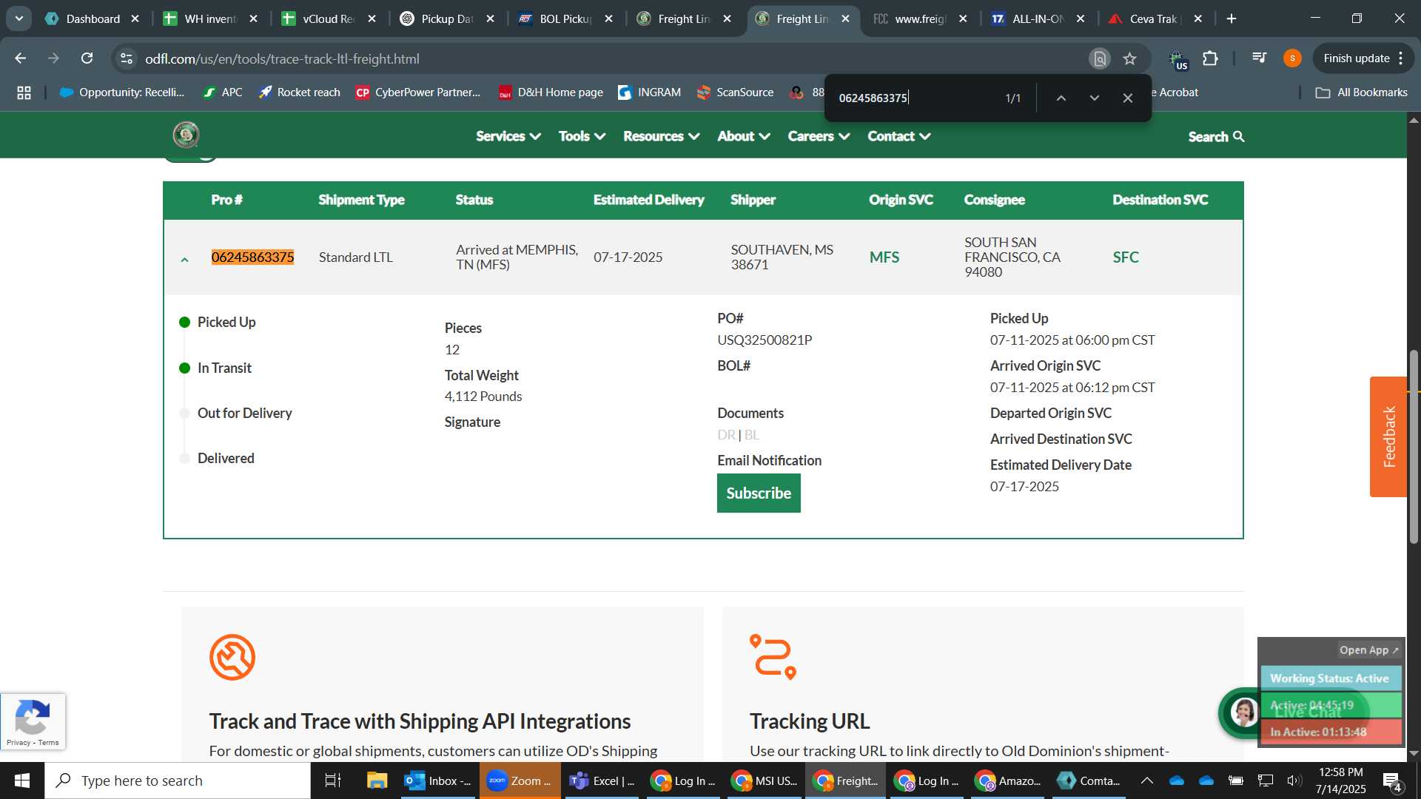Open Teams Excel window on the taskbar
Image resolution: width=1421 pixels, height=799 pixels.
tap(602, 781)
